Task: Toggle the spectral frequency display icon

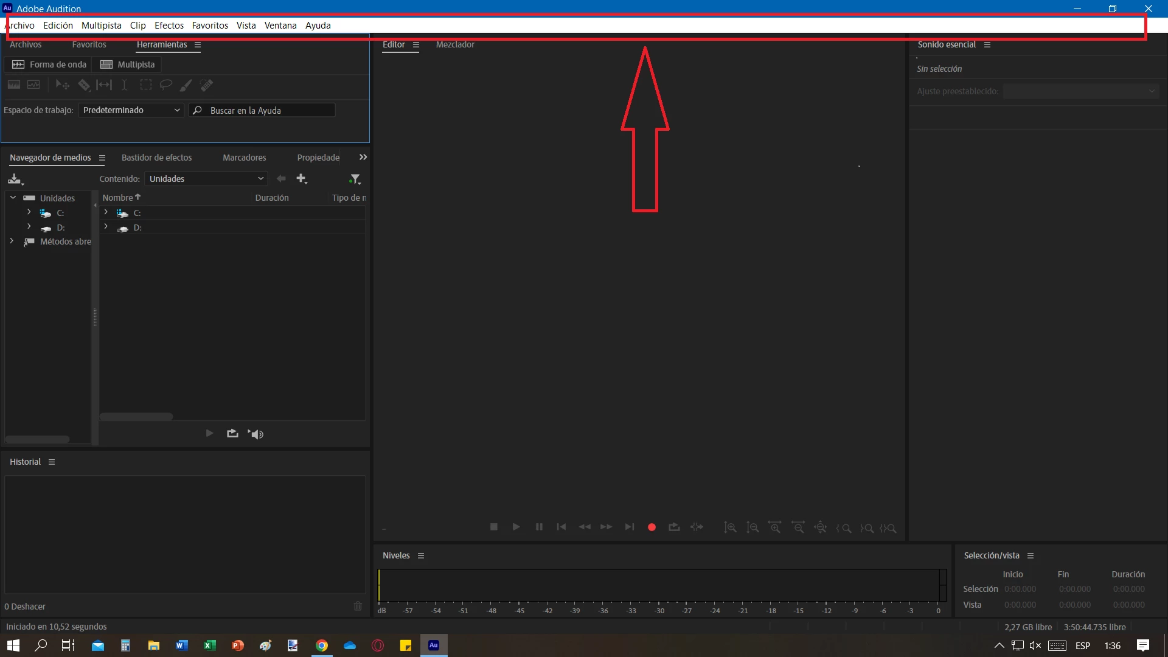Action: click(13, 85)
